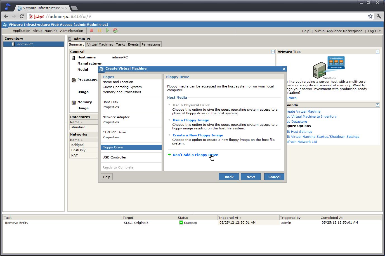
Task: Select the Summary tab
Action: point(77,44)
